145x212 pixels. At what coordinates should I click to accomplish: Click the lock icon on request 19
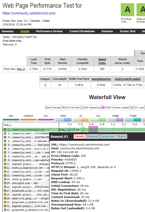point(5,198)
